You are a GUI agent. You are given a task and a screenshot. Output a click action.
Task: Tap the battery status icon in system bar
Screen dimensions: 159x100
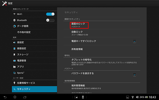[x=146, y=97]
